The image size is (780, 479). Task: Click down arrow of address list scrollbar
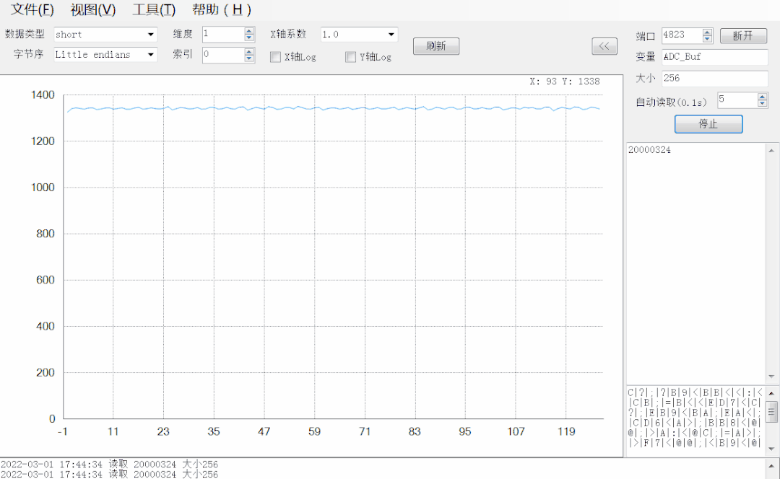pyautogui.click(x=771, y=377)
